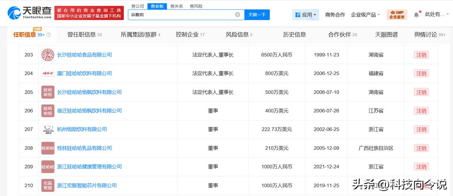Open the 曾任职信息 tab
The image size is (453, 196).
[x=85, y=35]
